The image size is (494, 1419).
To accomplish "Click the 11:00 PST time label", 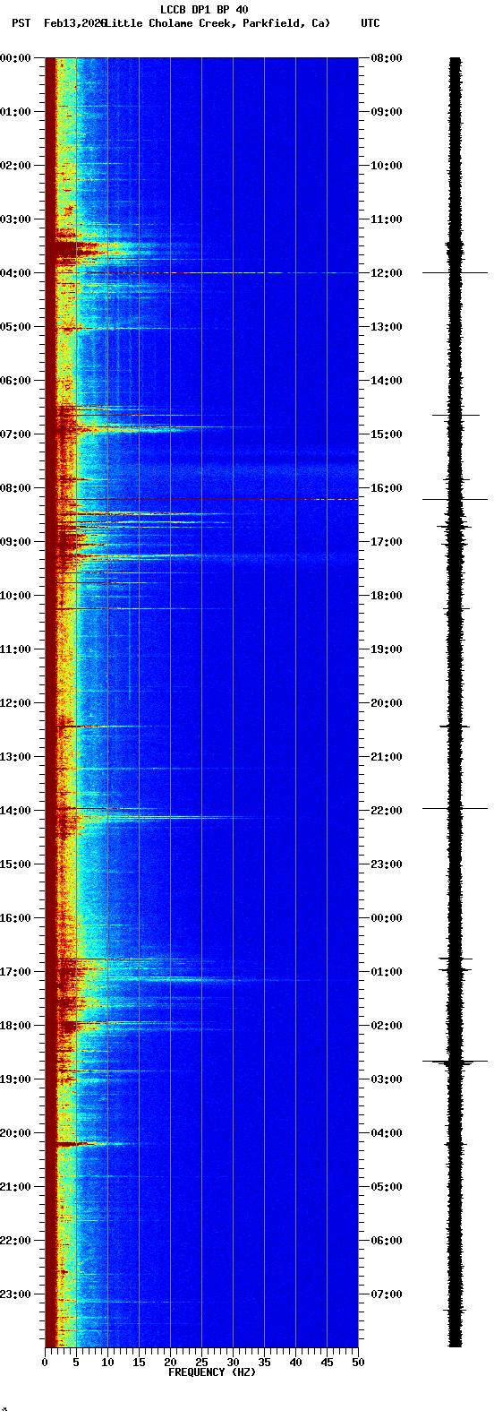I will click(x=14, y=649).
